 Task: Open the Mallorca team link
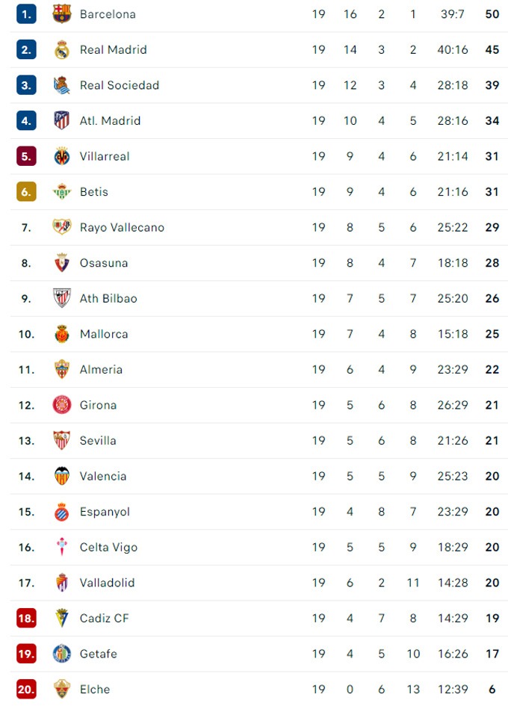104,334
